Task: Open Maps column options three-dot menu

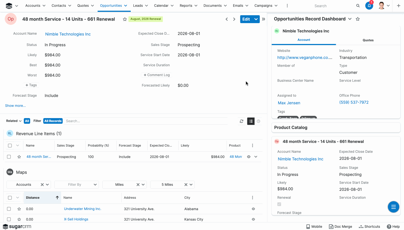Action: 252,198
